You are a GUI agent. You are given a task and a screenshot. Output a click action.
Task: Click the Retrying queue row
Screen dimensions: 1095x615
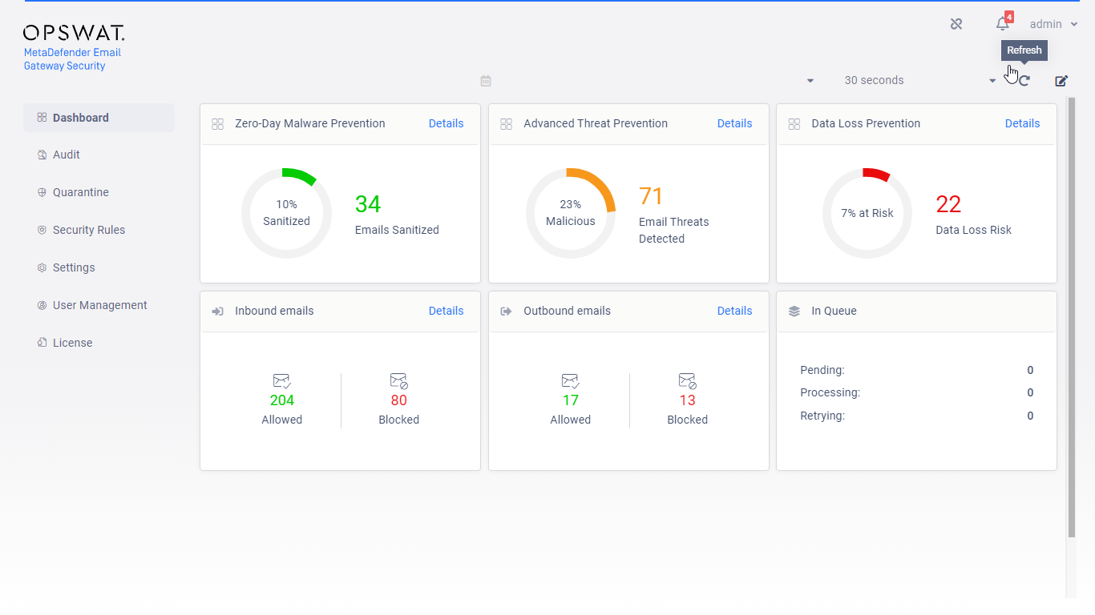pyautogui.click(x=916, y=416)
